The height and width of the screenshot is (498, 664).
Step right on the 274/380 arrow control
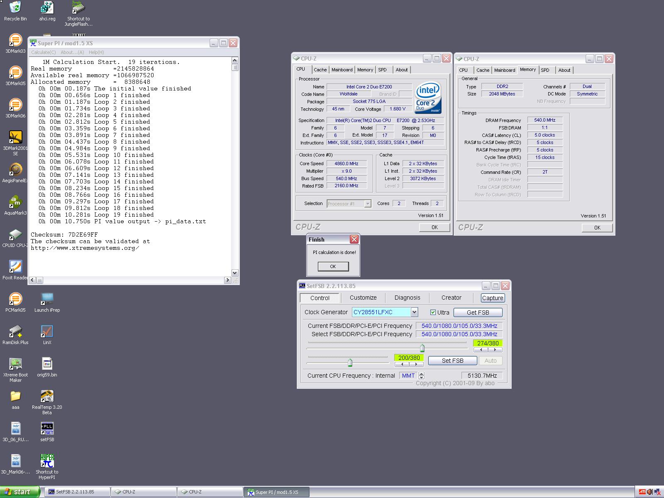pyautogui.click(x=495, y=350)
